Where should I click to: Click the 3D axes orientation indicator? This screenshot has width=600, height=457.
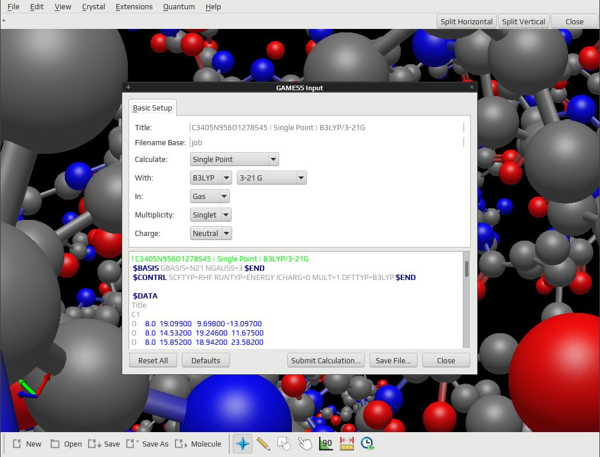click(x=34, y=386)
